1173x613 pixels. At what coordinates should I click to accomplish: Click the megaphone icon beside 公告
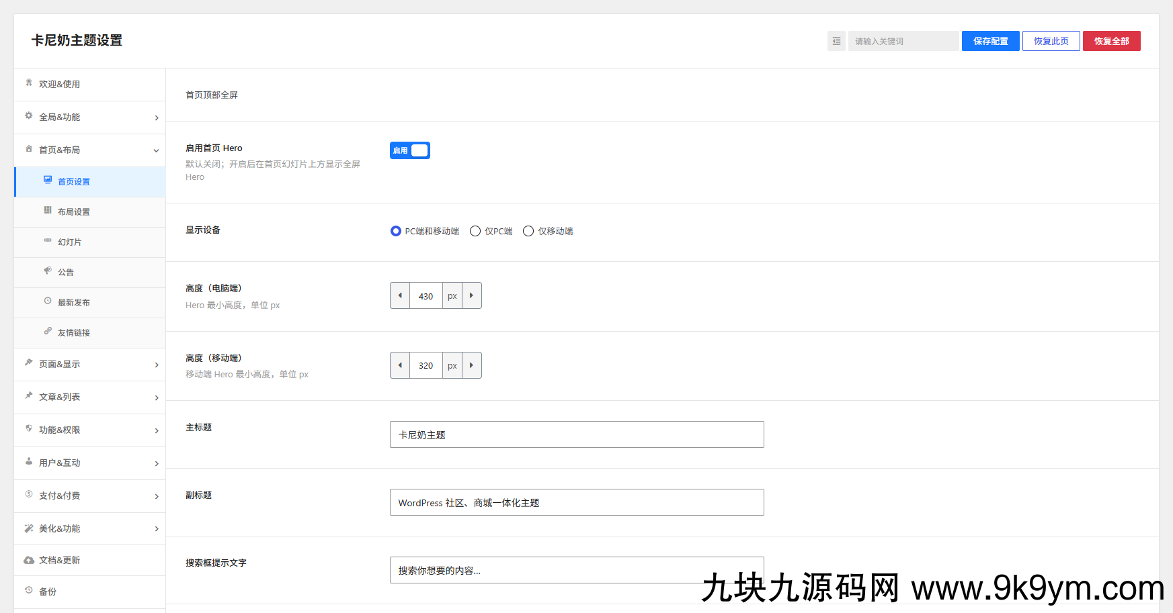[48, 271]
